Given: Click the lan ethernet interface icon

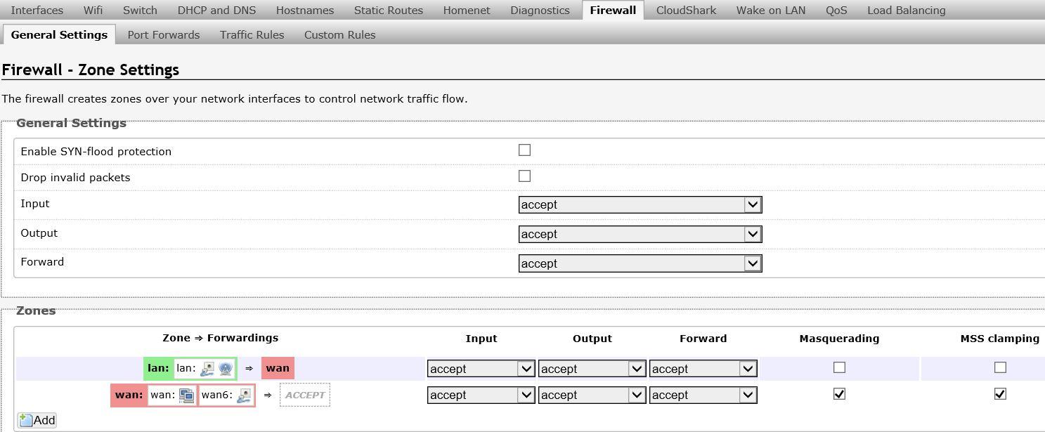Looking at the screenshot, I should coord(207,369).
